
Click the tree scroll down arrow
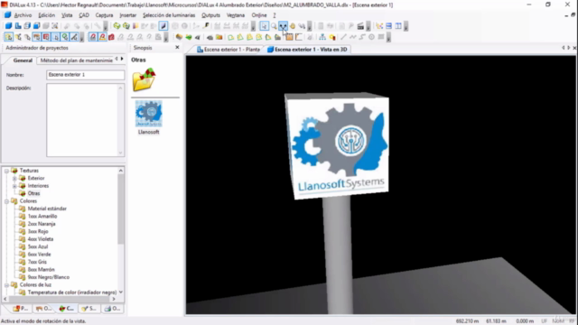(x=120, y=292)
